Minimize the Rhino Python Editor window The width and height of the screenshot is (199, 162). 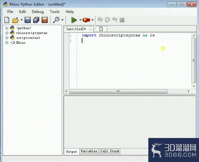click(171, 4)
